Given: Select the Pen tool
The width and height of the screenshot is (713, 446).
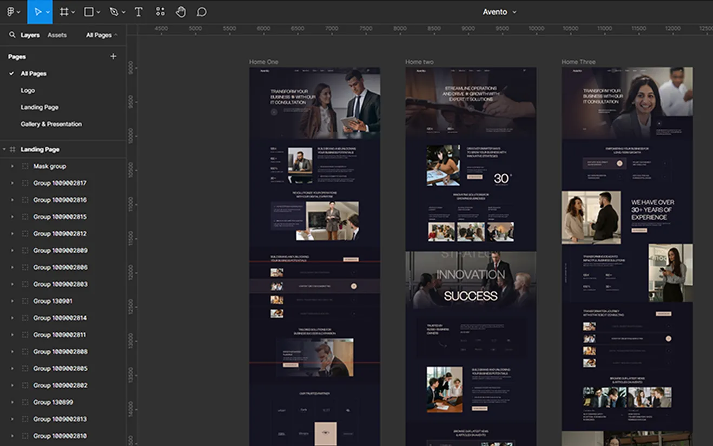Looking at the screenshot, I should click(x=114, y=12).
